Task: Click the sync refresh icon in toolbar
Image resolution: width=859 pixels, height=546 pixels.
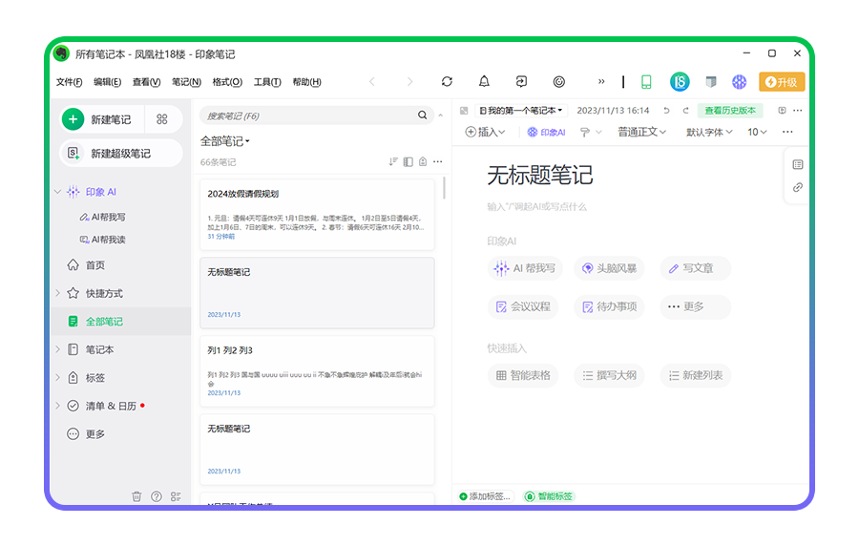Action: (447, 81)
